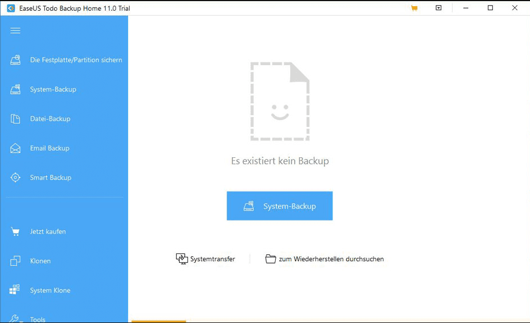Close the EaseUS Todo Backup window
530x323 pixels.
point(515,8)
